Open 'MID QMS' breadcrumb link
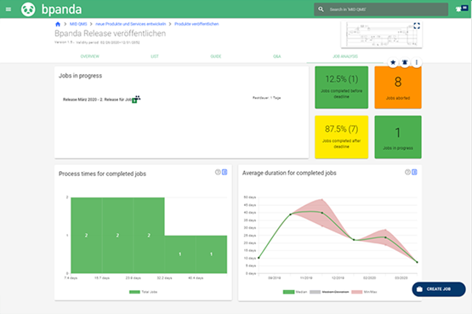 (78, 24)
